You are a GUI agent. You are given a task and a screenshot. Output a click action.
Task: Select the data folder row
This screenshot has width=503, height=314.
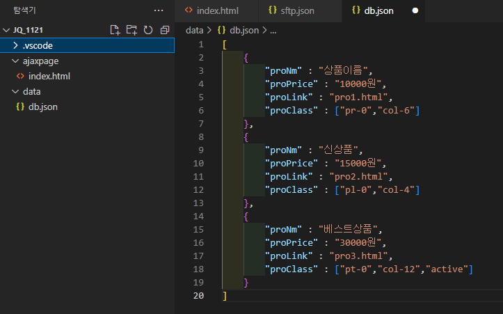point(87,91)
